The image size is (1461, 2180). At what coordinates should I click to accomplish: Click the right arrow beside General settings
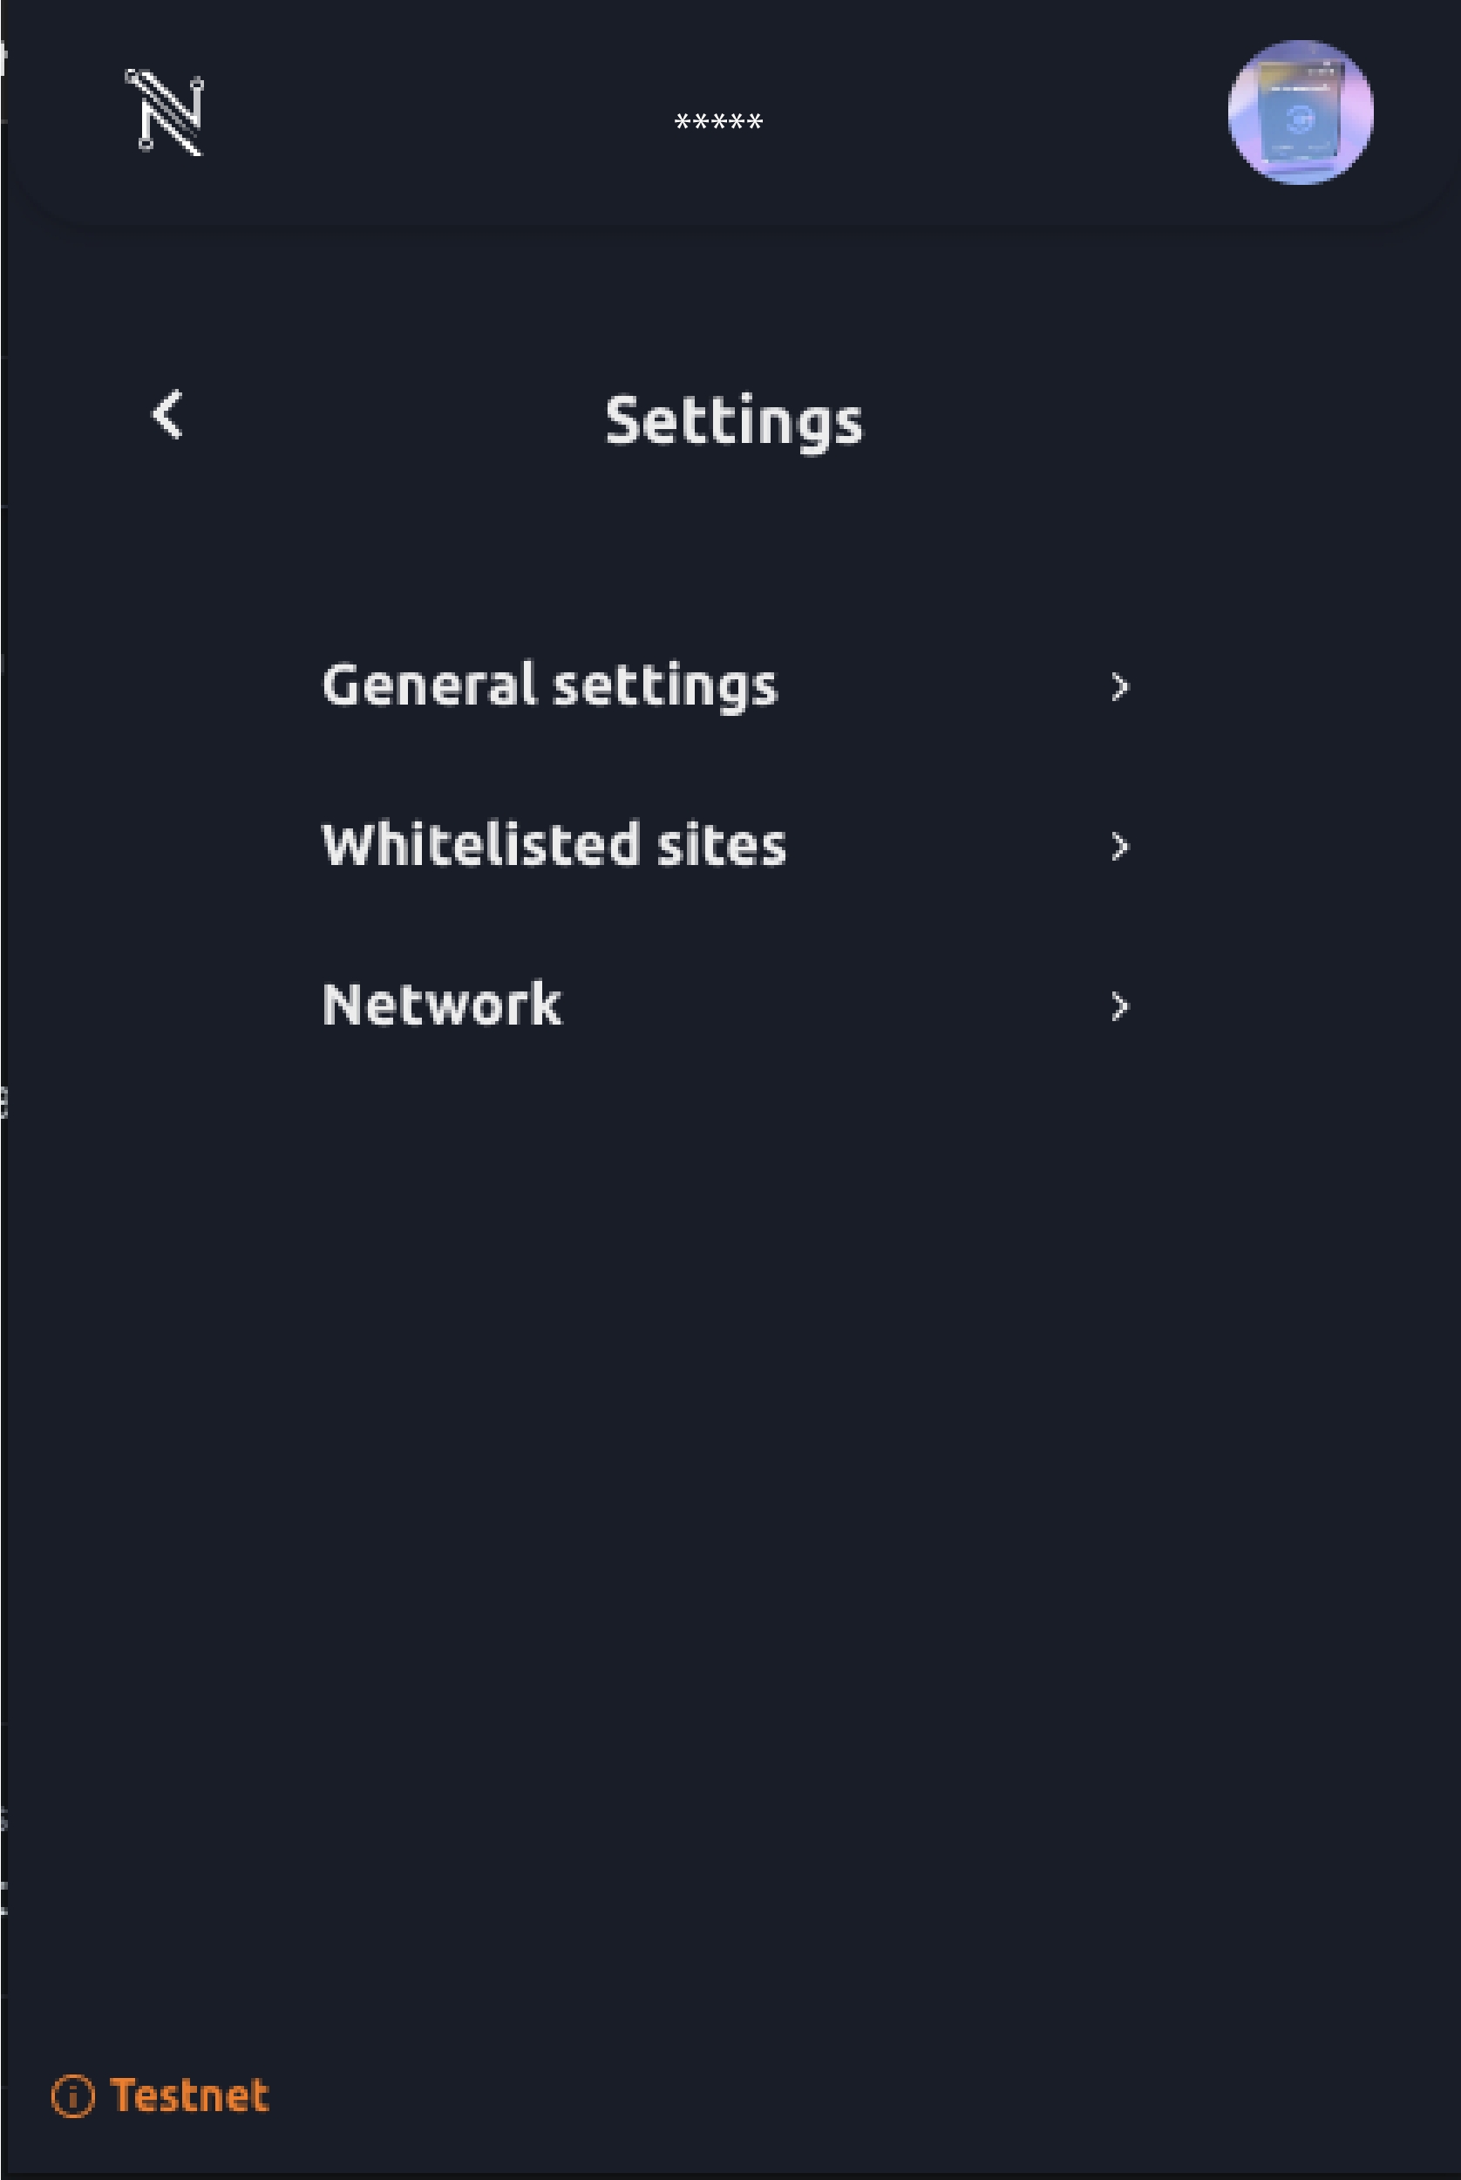tap(1120, 688)
